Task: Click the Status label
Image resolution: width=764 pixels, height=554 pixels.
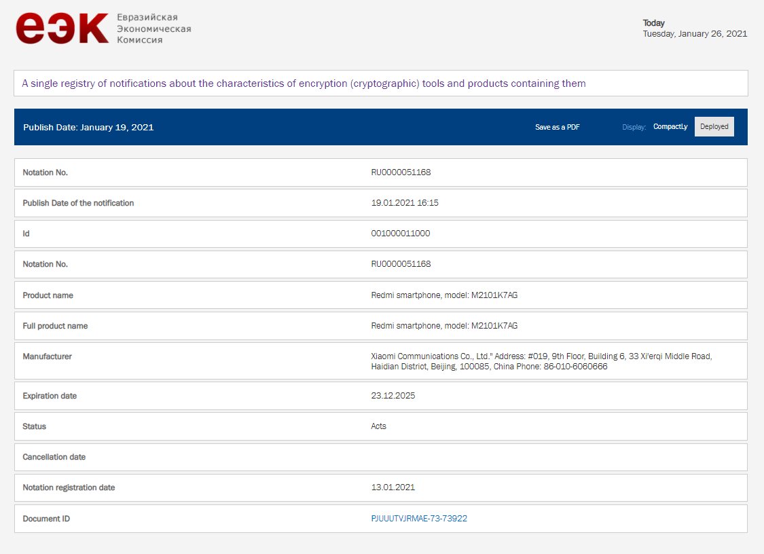Action: pos(34,426)
